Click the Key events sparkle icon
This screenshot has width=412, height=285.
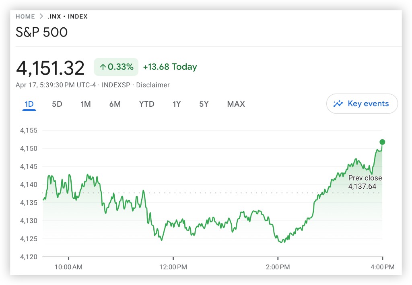click(x=338, y=104)
